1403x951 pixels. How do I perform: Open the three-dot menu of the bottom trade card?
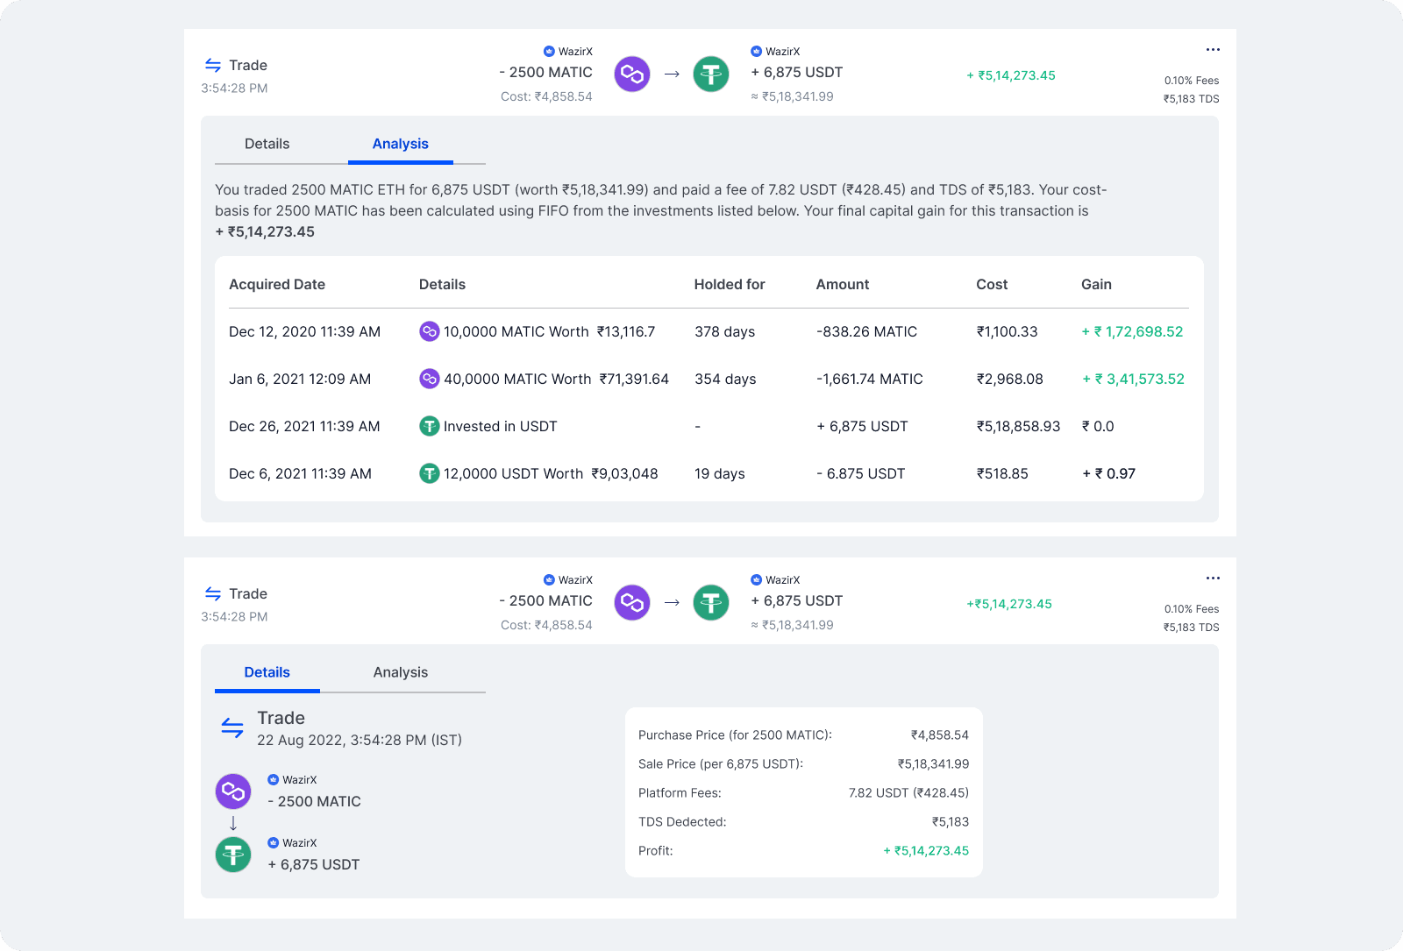coord(1213,578)
